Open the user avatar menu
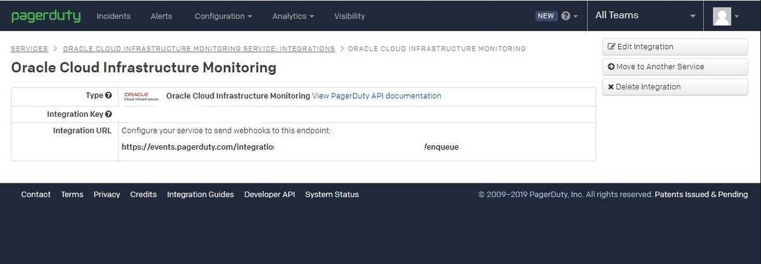This screenshot has height=264, width=761. pyautogui.click(x=726, y=16)
